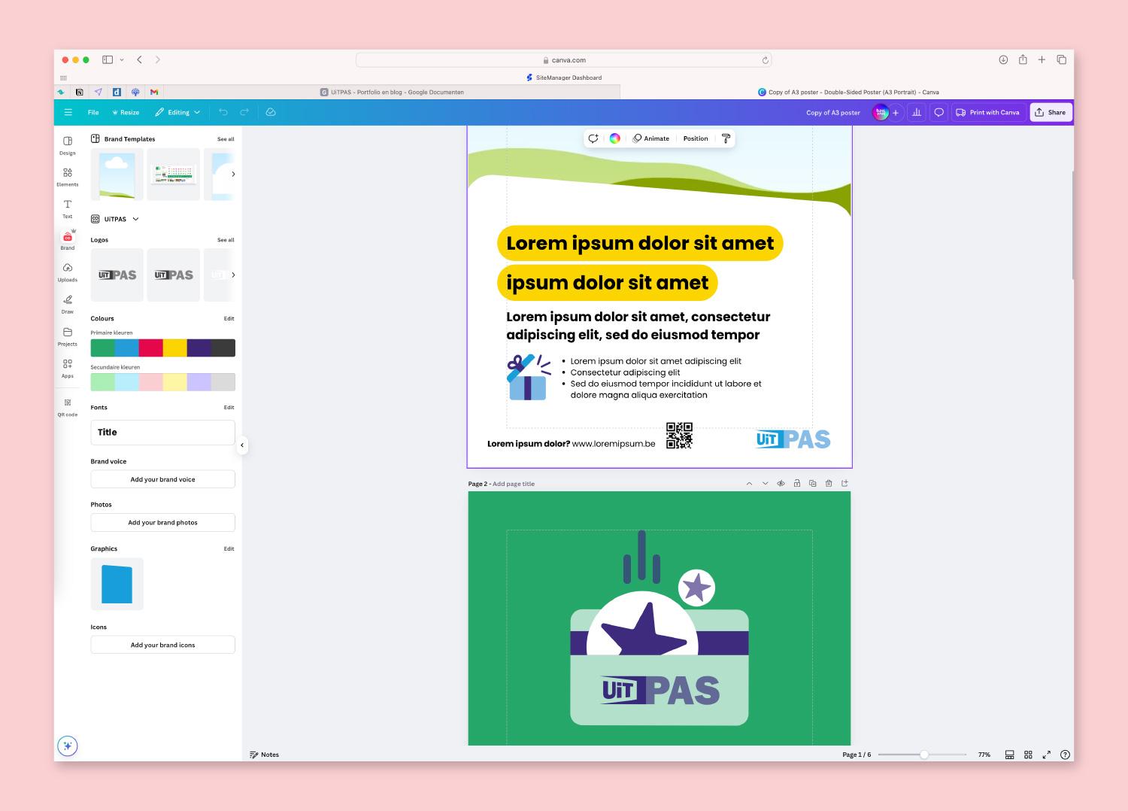The image size is (1128, 811).
Task: Open the Editing mode dropdown
Action: tap(178, 112)
